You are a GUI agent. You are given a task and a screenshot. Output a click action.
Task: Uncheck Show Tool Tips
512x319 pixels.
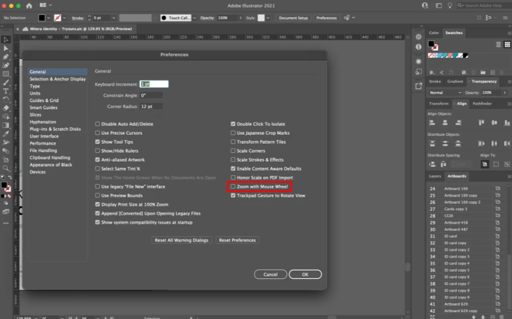click(x=97, y=142)
